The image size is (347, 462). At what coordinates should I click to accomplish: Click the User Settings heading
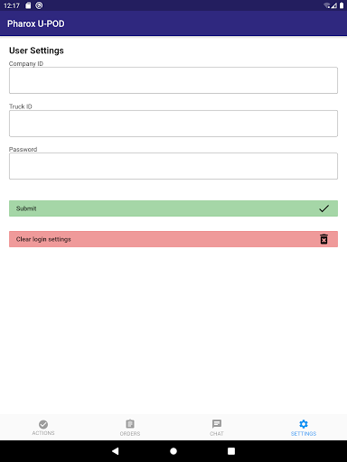pyautogui.click(x=36, y=51)
